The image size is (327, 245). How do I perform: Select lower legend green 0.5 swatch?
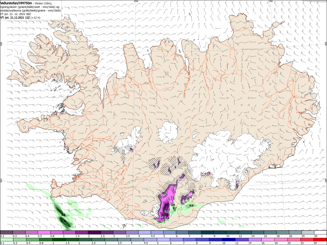coord(33,240)
